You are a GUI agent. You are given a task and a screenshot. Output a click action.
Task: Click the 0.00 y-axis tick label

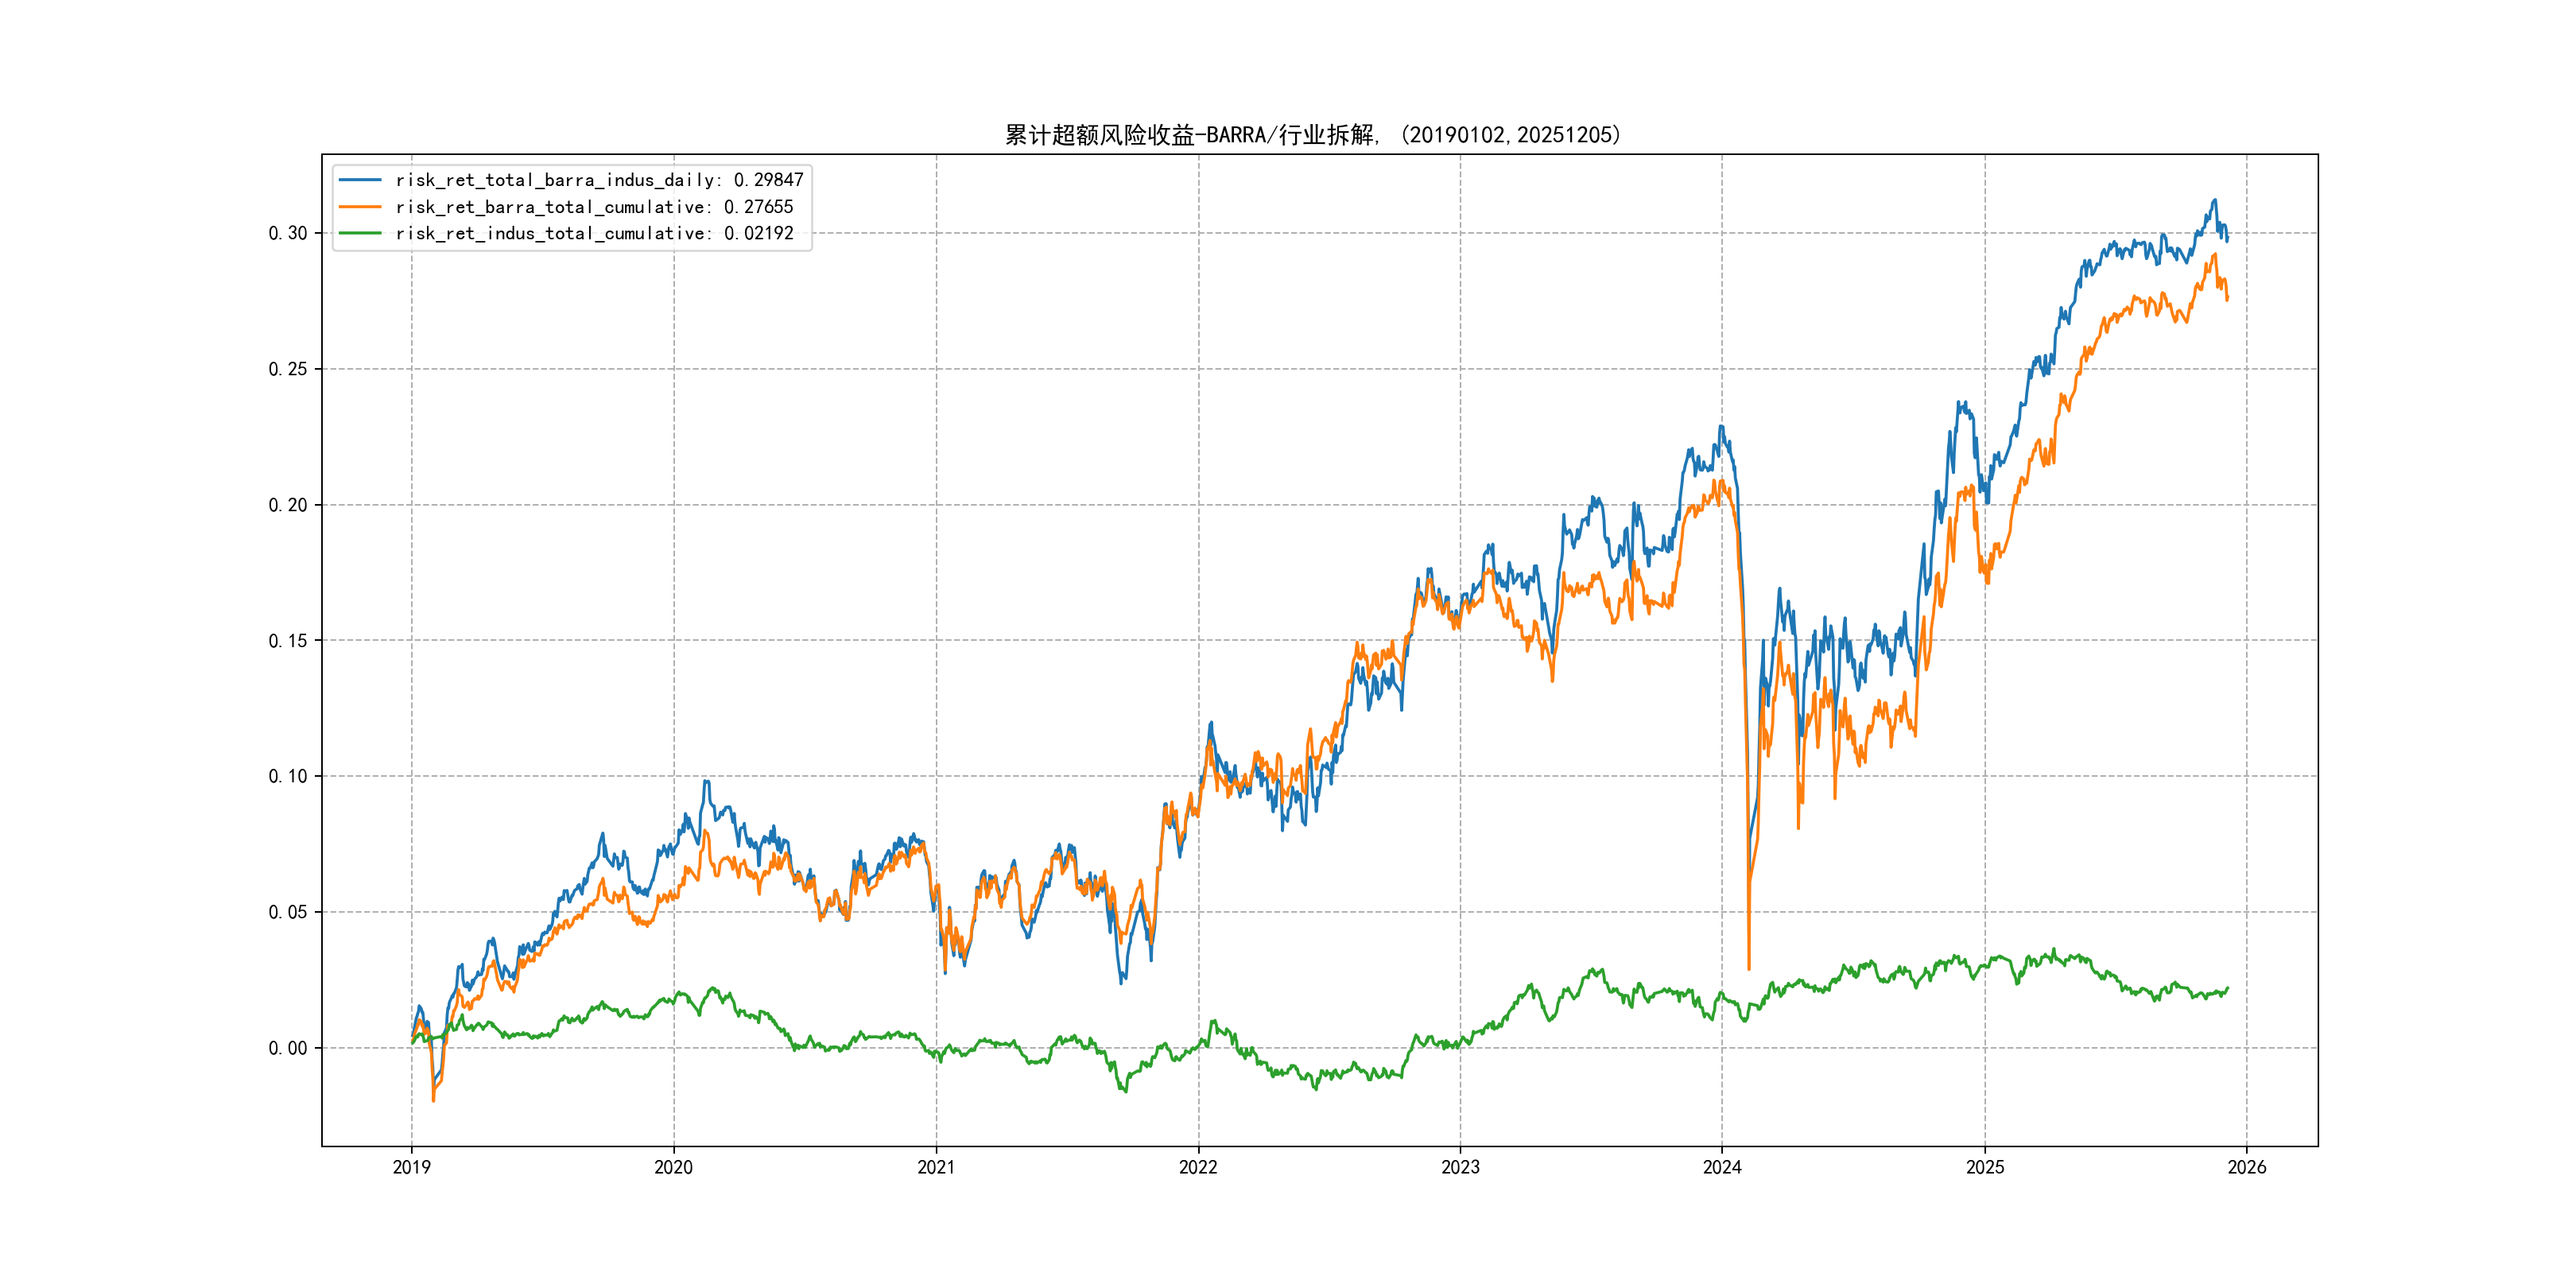(288, 1048)
